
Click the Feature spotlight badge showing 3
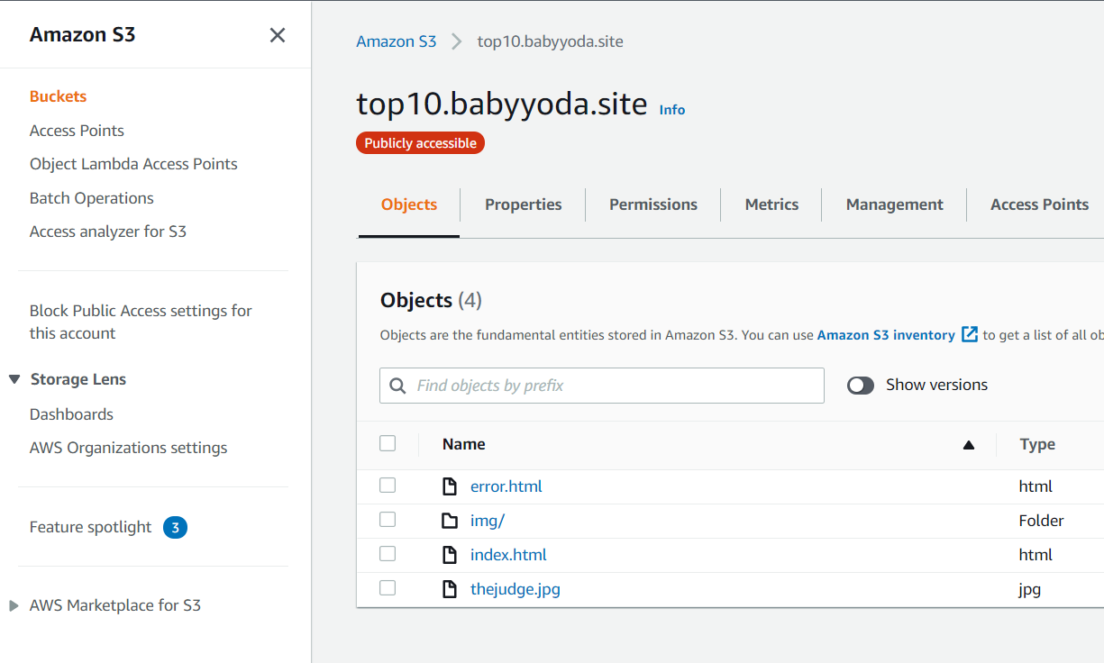(x=175, y=527)
